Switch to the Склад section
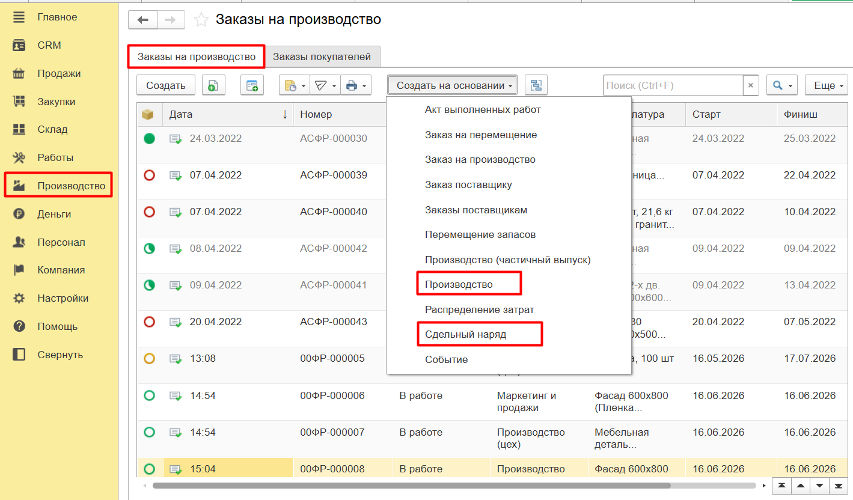Image resolution: width=853 pixels, height=500 pixels. point(52,129)
